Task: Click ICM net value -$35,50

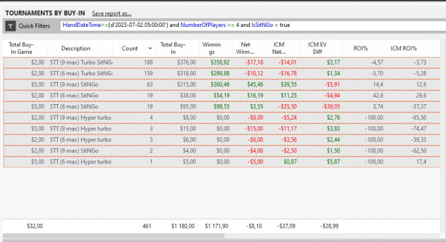Action: pos(287,106)
